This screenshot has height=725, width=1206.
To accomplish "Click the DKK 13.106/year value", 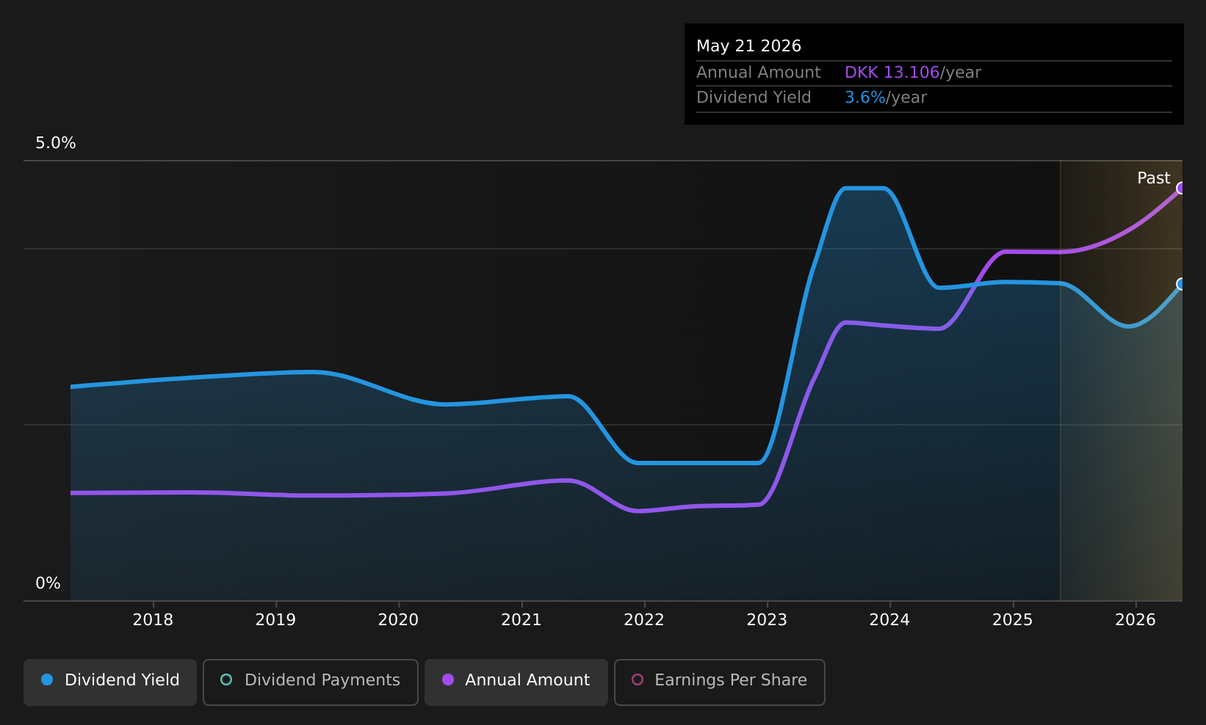I will [912, 73].
